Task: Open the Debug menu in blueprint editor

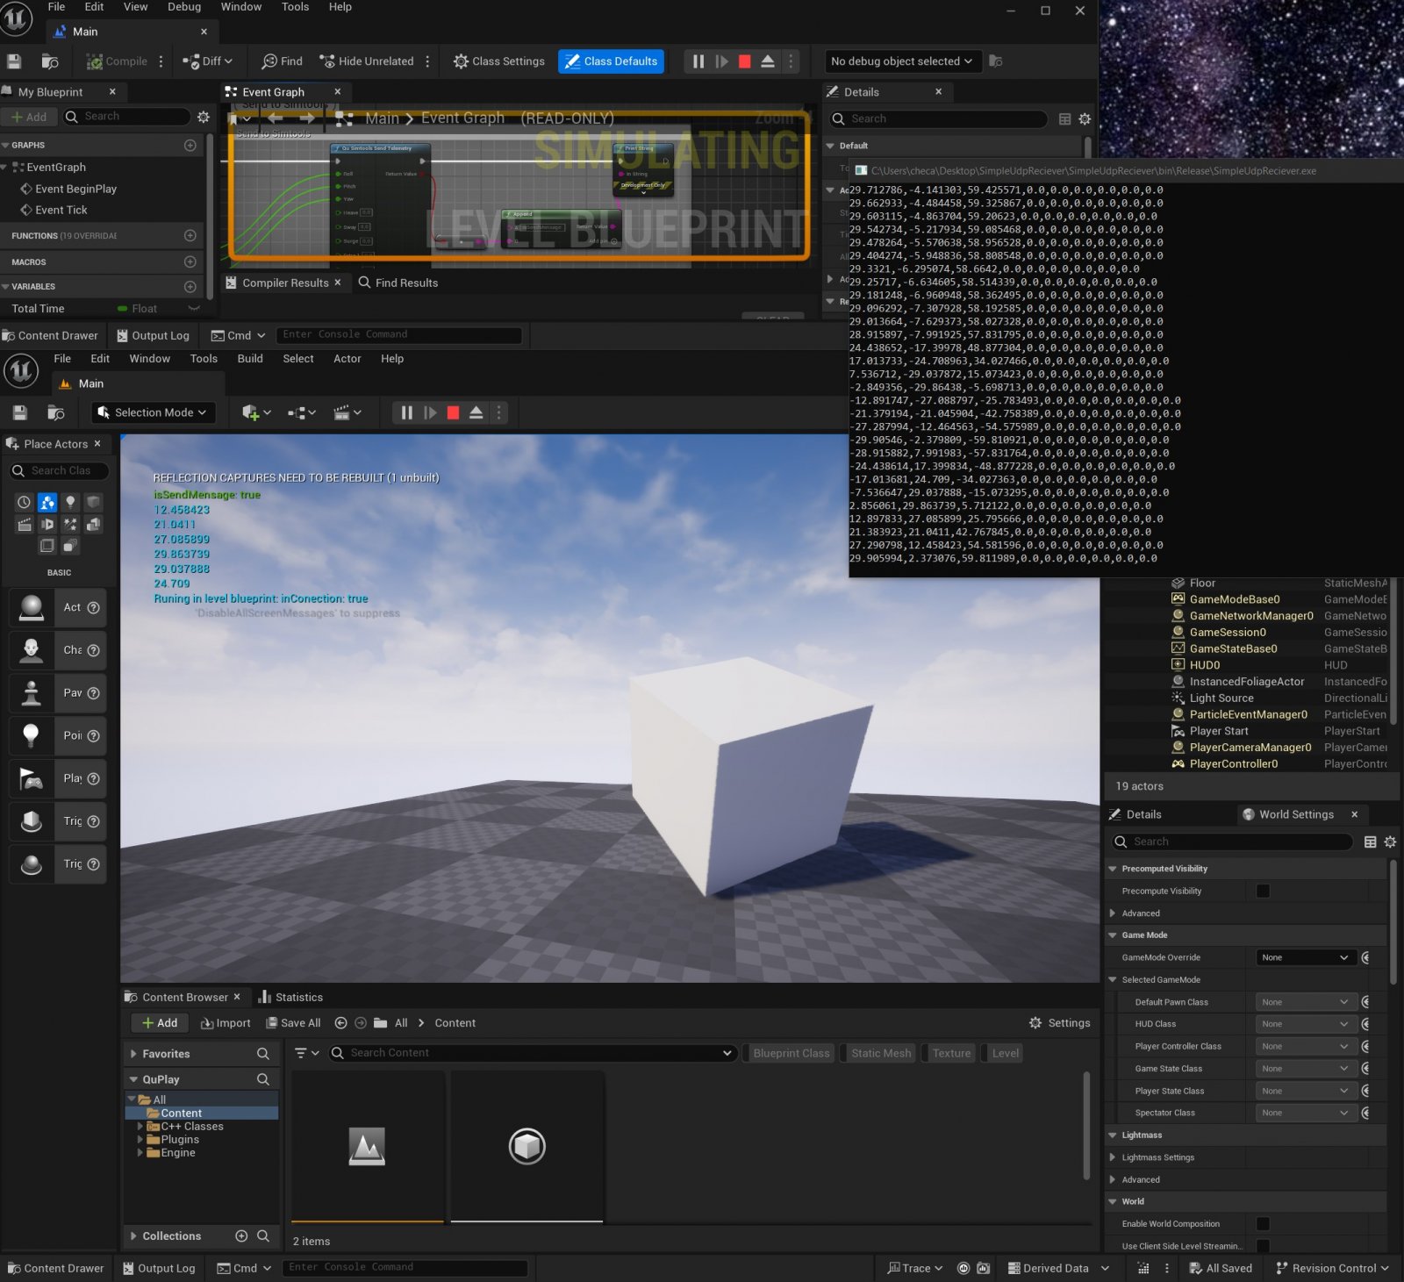Action: pyautogui.click(x=184, y=7)
